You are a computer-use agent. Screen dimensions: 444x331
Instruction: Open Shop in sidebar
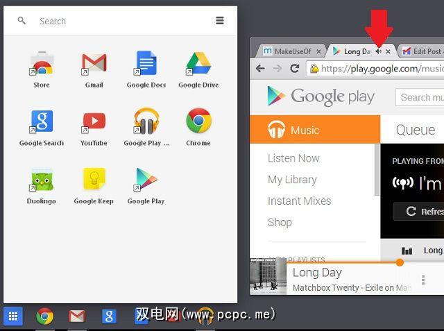click(x=280, y=223)
